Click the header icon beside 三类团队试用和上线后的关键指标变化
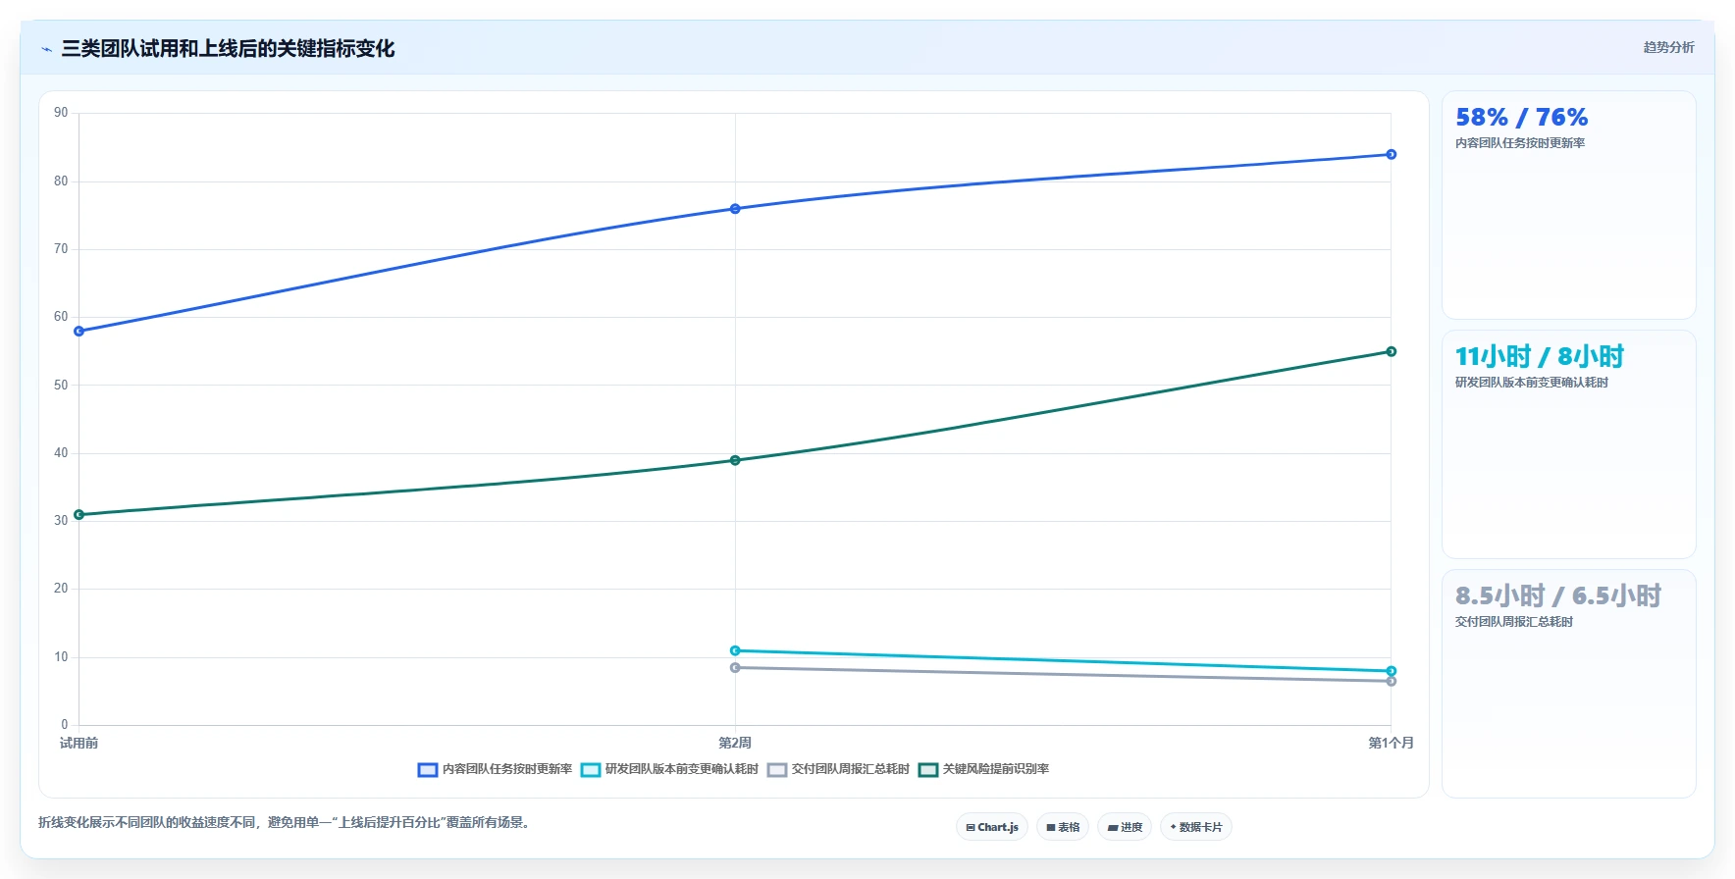The image size is (1735, 879). click(x=46, y=49)
